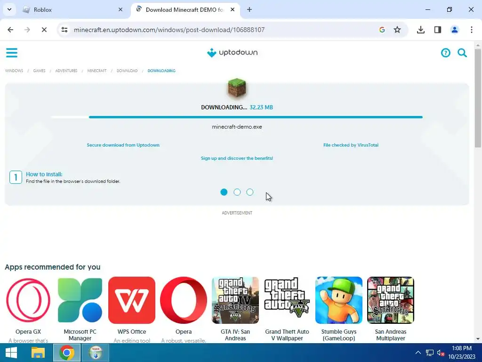The width and height of the screenshot is (482, 362).
Task: Select the Download Minecraft DEMO tab
Action: (x=185, y=9)
